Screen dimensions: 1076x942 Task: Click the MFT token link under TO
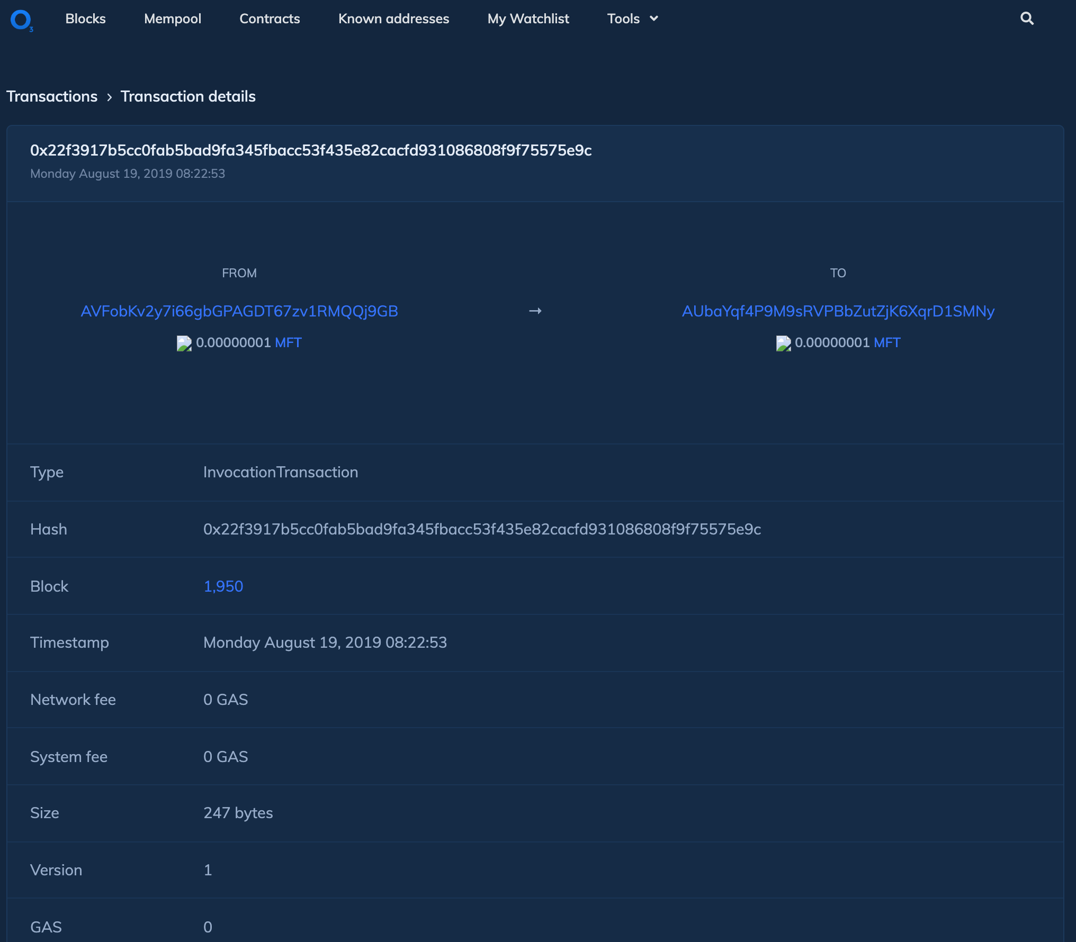pyautogui.click(x=887, y=342)
